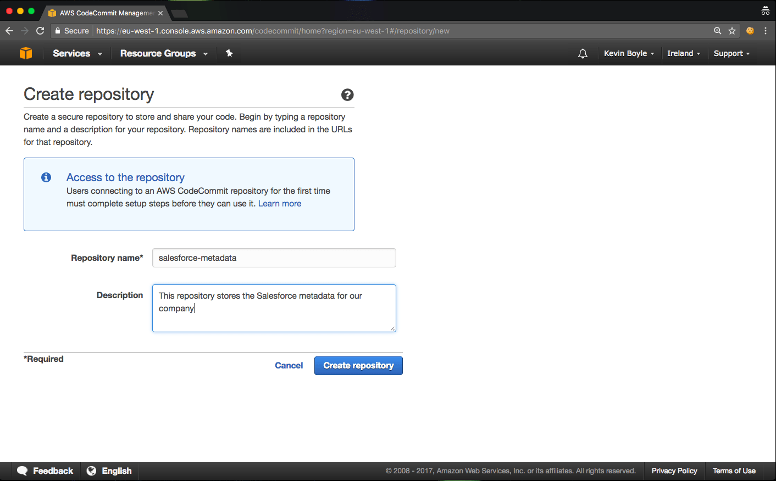Click the browser address bar URL
Image resolution: width=776 pixels, height=481 pixels.
click(x=273, y=31)
